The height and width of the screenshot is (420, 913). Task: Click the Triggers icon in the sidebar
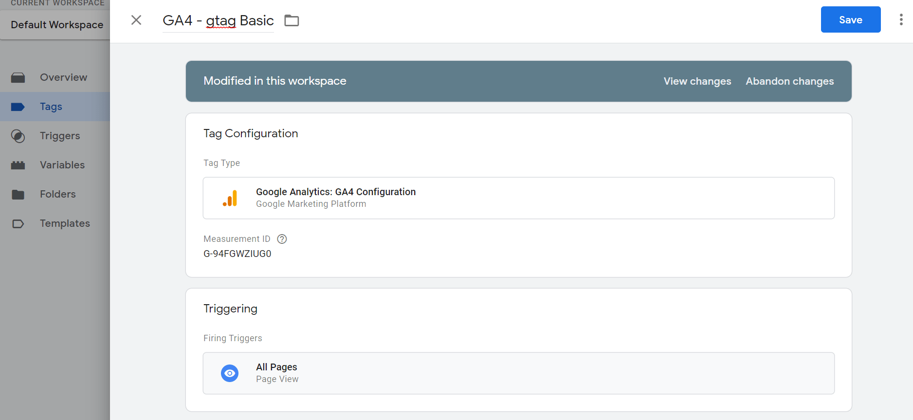pyautogui.click(x=18, y=136)
